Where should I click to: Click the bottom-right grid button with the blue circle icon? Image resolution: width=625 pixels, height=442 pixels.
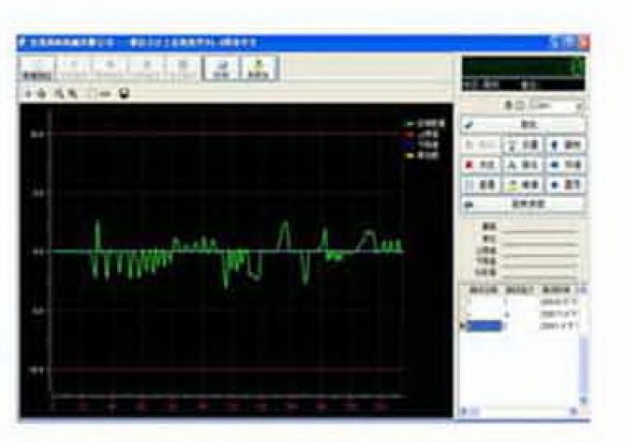[566, 185]
